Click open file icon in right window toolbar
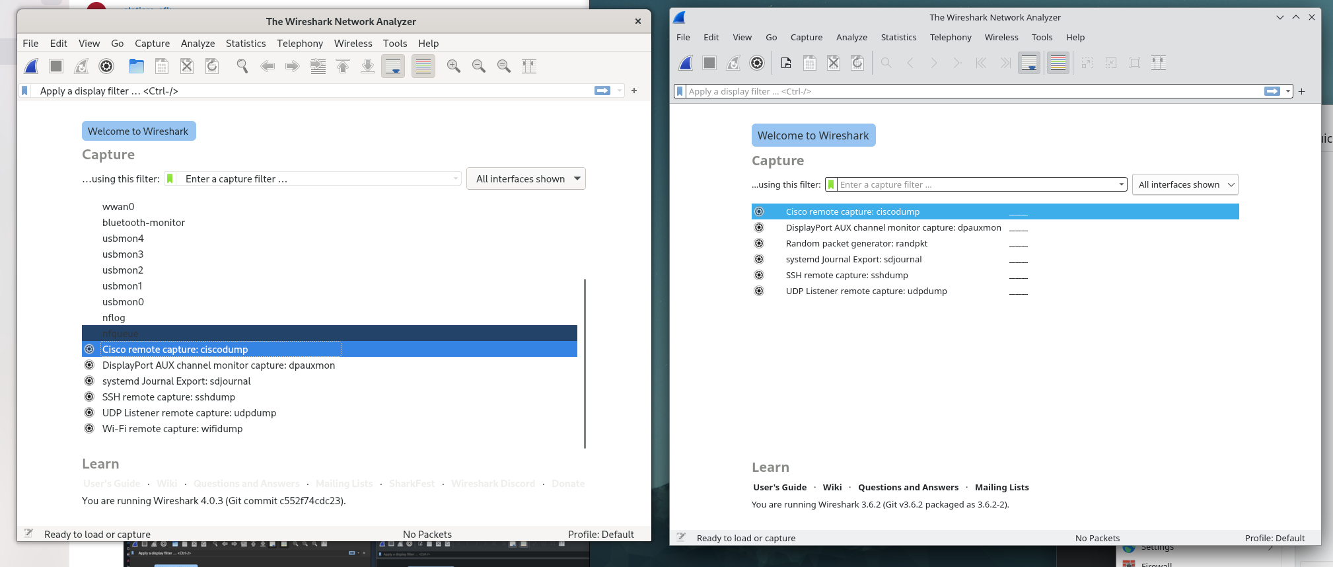 786,63
